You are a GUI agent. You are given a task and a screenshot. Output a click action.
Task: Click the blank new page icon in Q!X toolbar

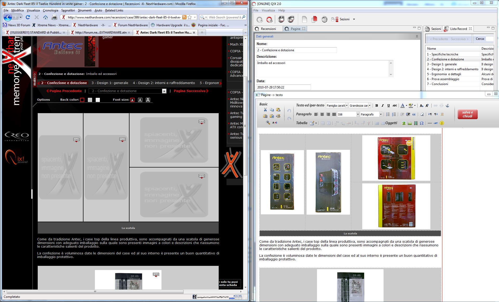(x=304, y=19)
